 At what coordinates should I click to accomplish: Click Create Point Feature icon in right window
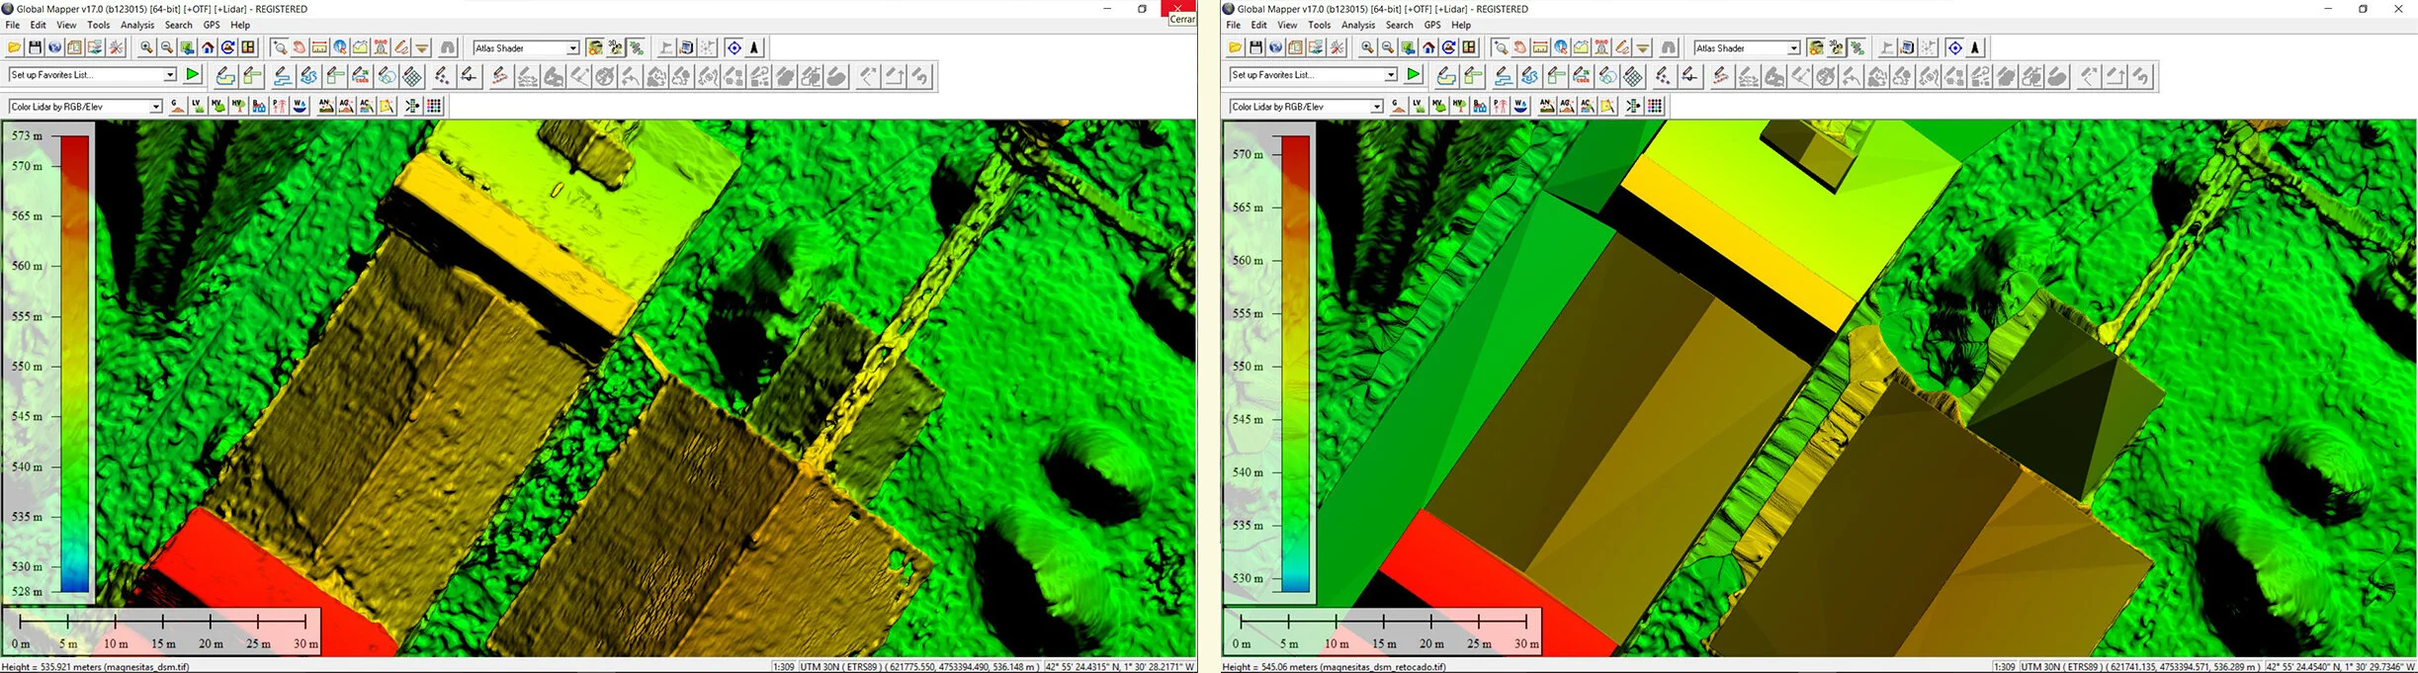(1663, 76)
